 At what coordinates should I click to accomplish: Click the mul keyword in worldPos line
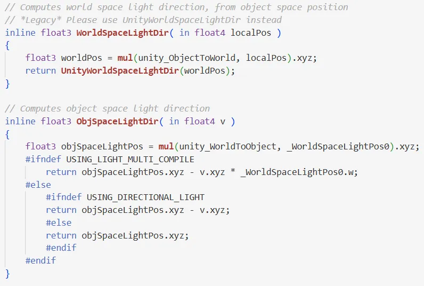point(125,58)
